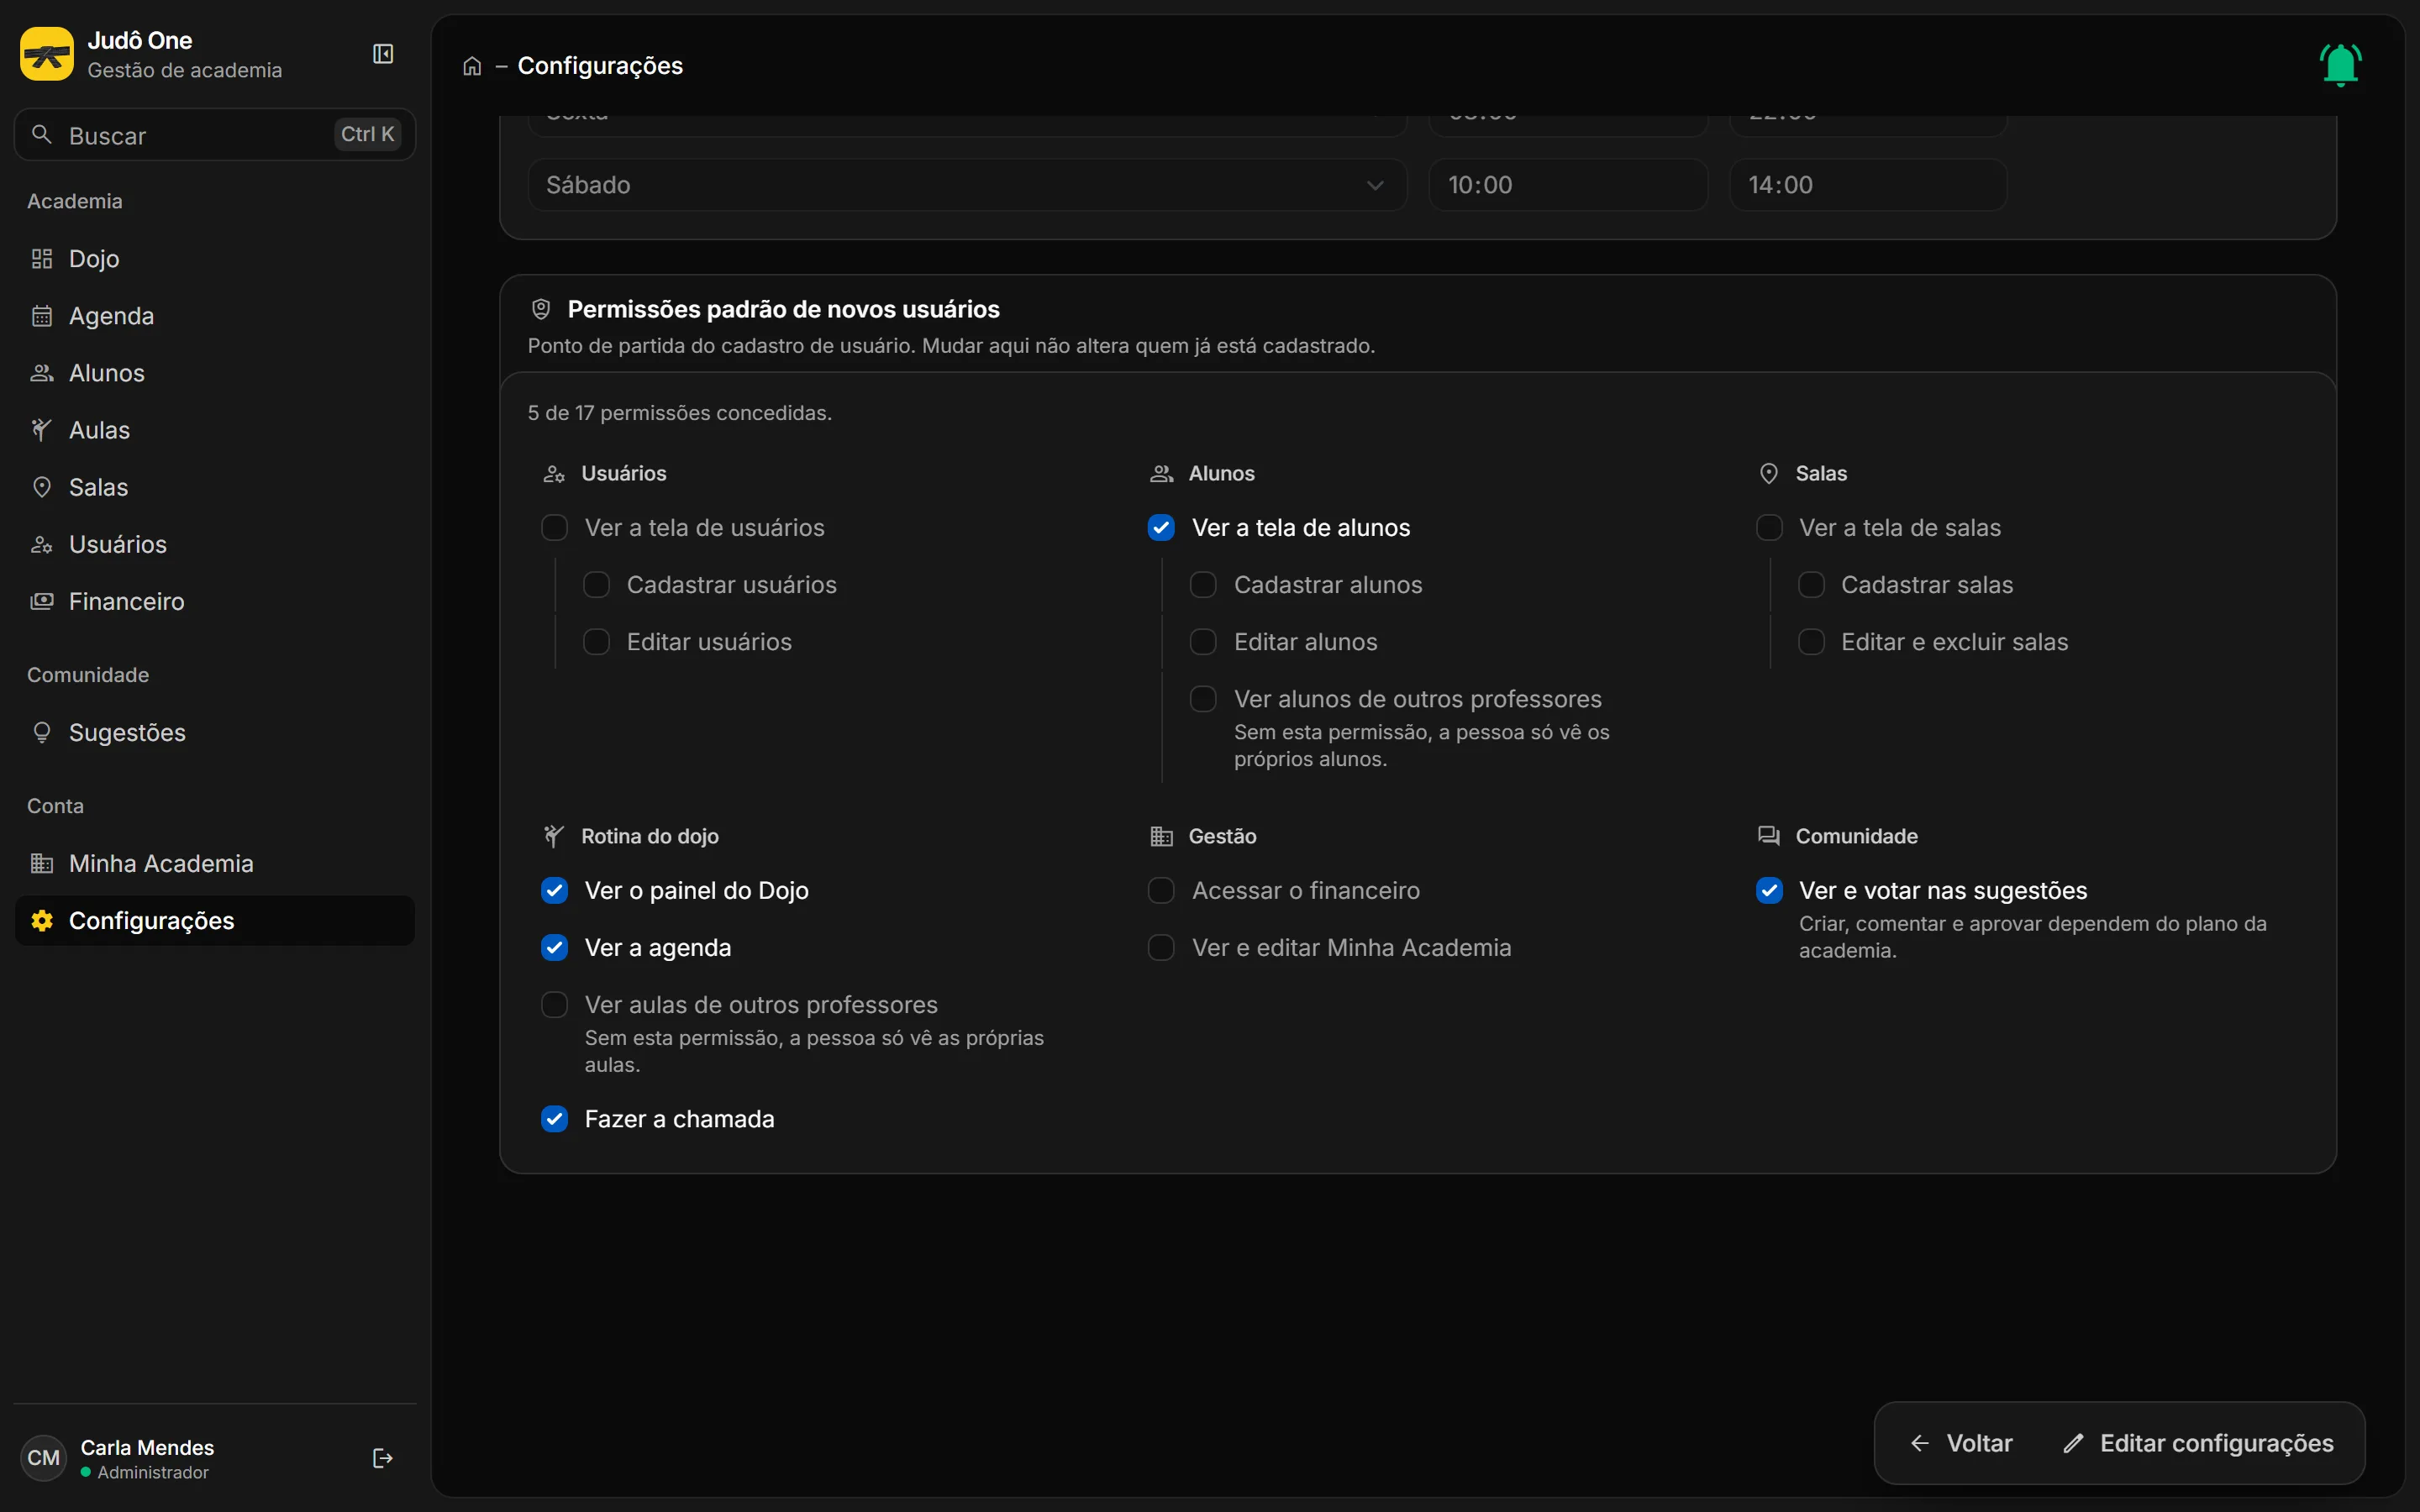Viewport: 2420px width, 1512px height.
Task: Enable Acessar o financeiro checkbox
Action: (x=1161, y=891)
